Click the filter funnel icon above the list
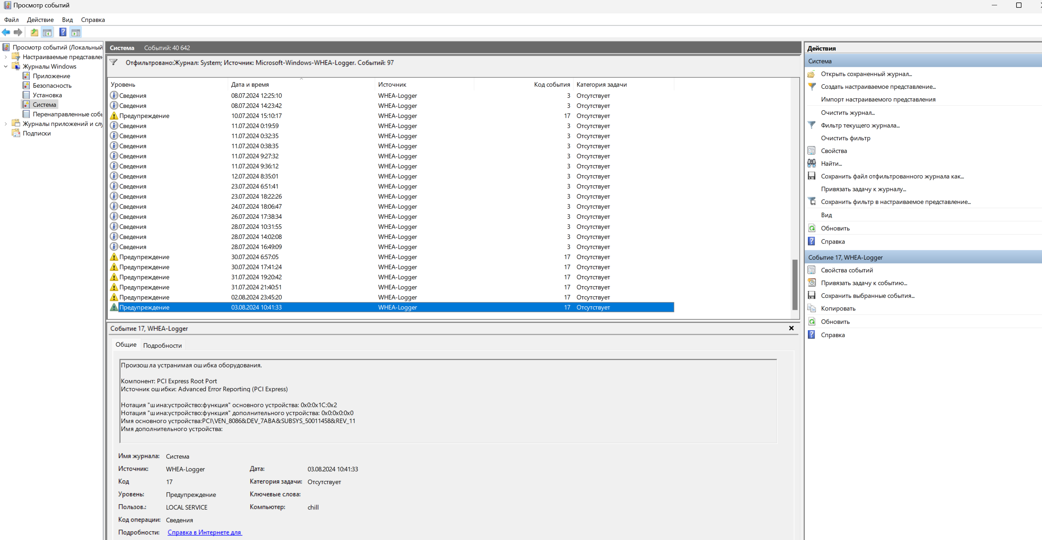1042x540 pixels. 113,62
